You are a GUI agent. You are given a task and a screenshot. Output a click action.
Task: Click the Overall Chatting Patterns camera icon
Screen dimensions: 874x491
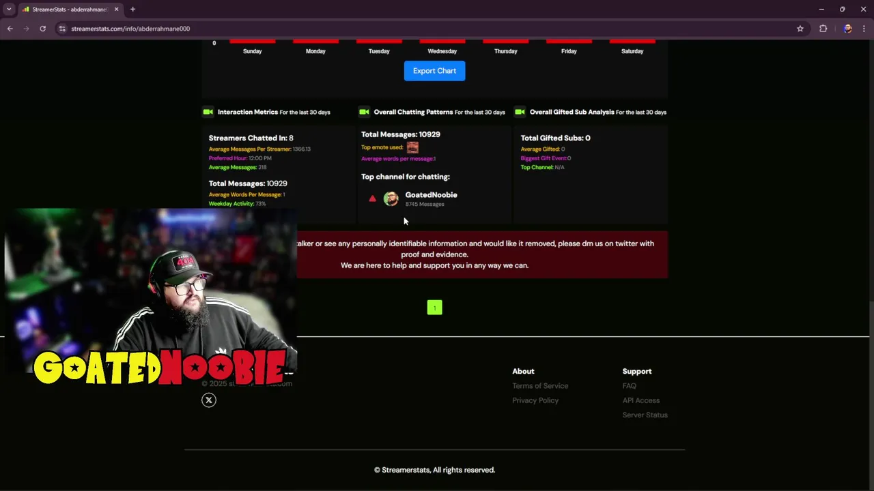(x=364, y=112)
